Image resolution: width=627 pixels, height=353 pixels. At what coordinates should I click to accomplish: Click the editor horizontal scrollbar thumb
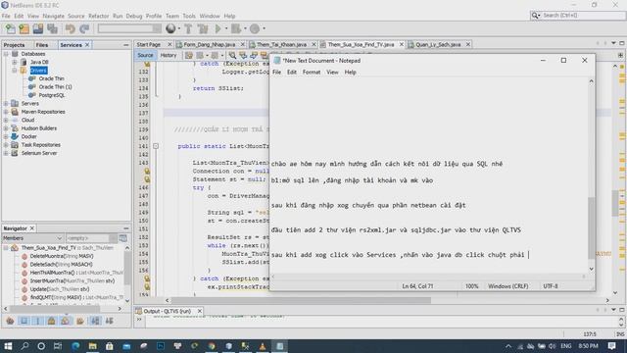point(302,300)
